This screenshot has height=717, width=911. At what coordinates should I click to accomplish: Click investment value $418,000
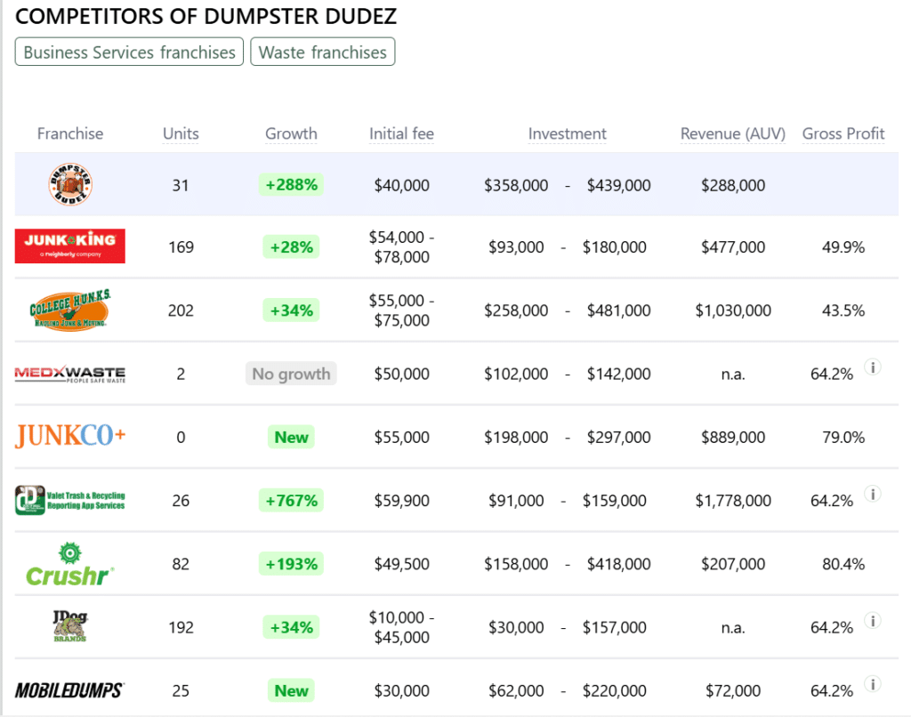tap(619, 564)
